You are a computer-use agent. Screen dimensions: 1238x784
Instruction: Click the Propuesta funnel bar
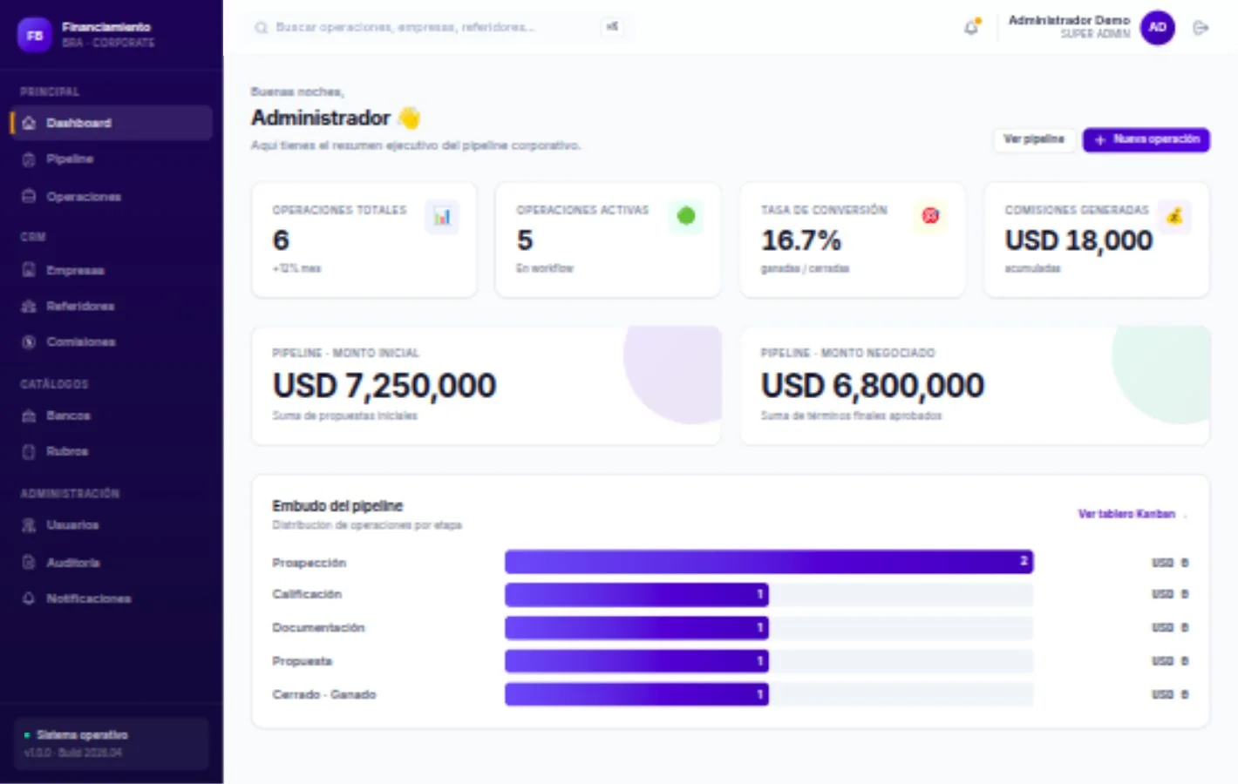pyautogui.click(x=636, y=661)
